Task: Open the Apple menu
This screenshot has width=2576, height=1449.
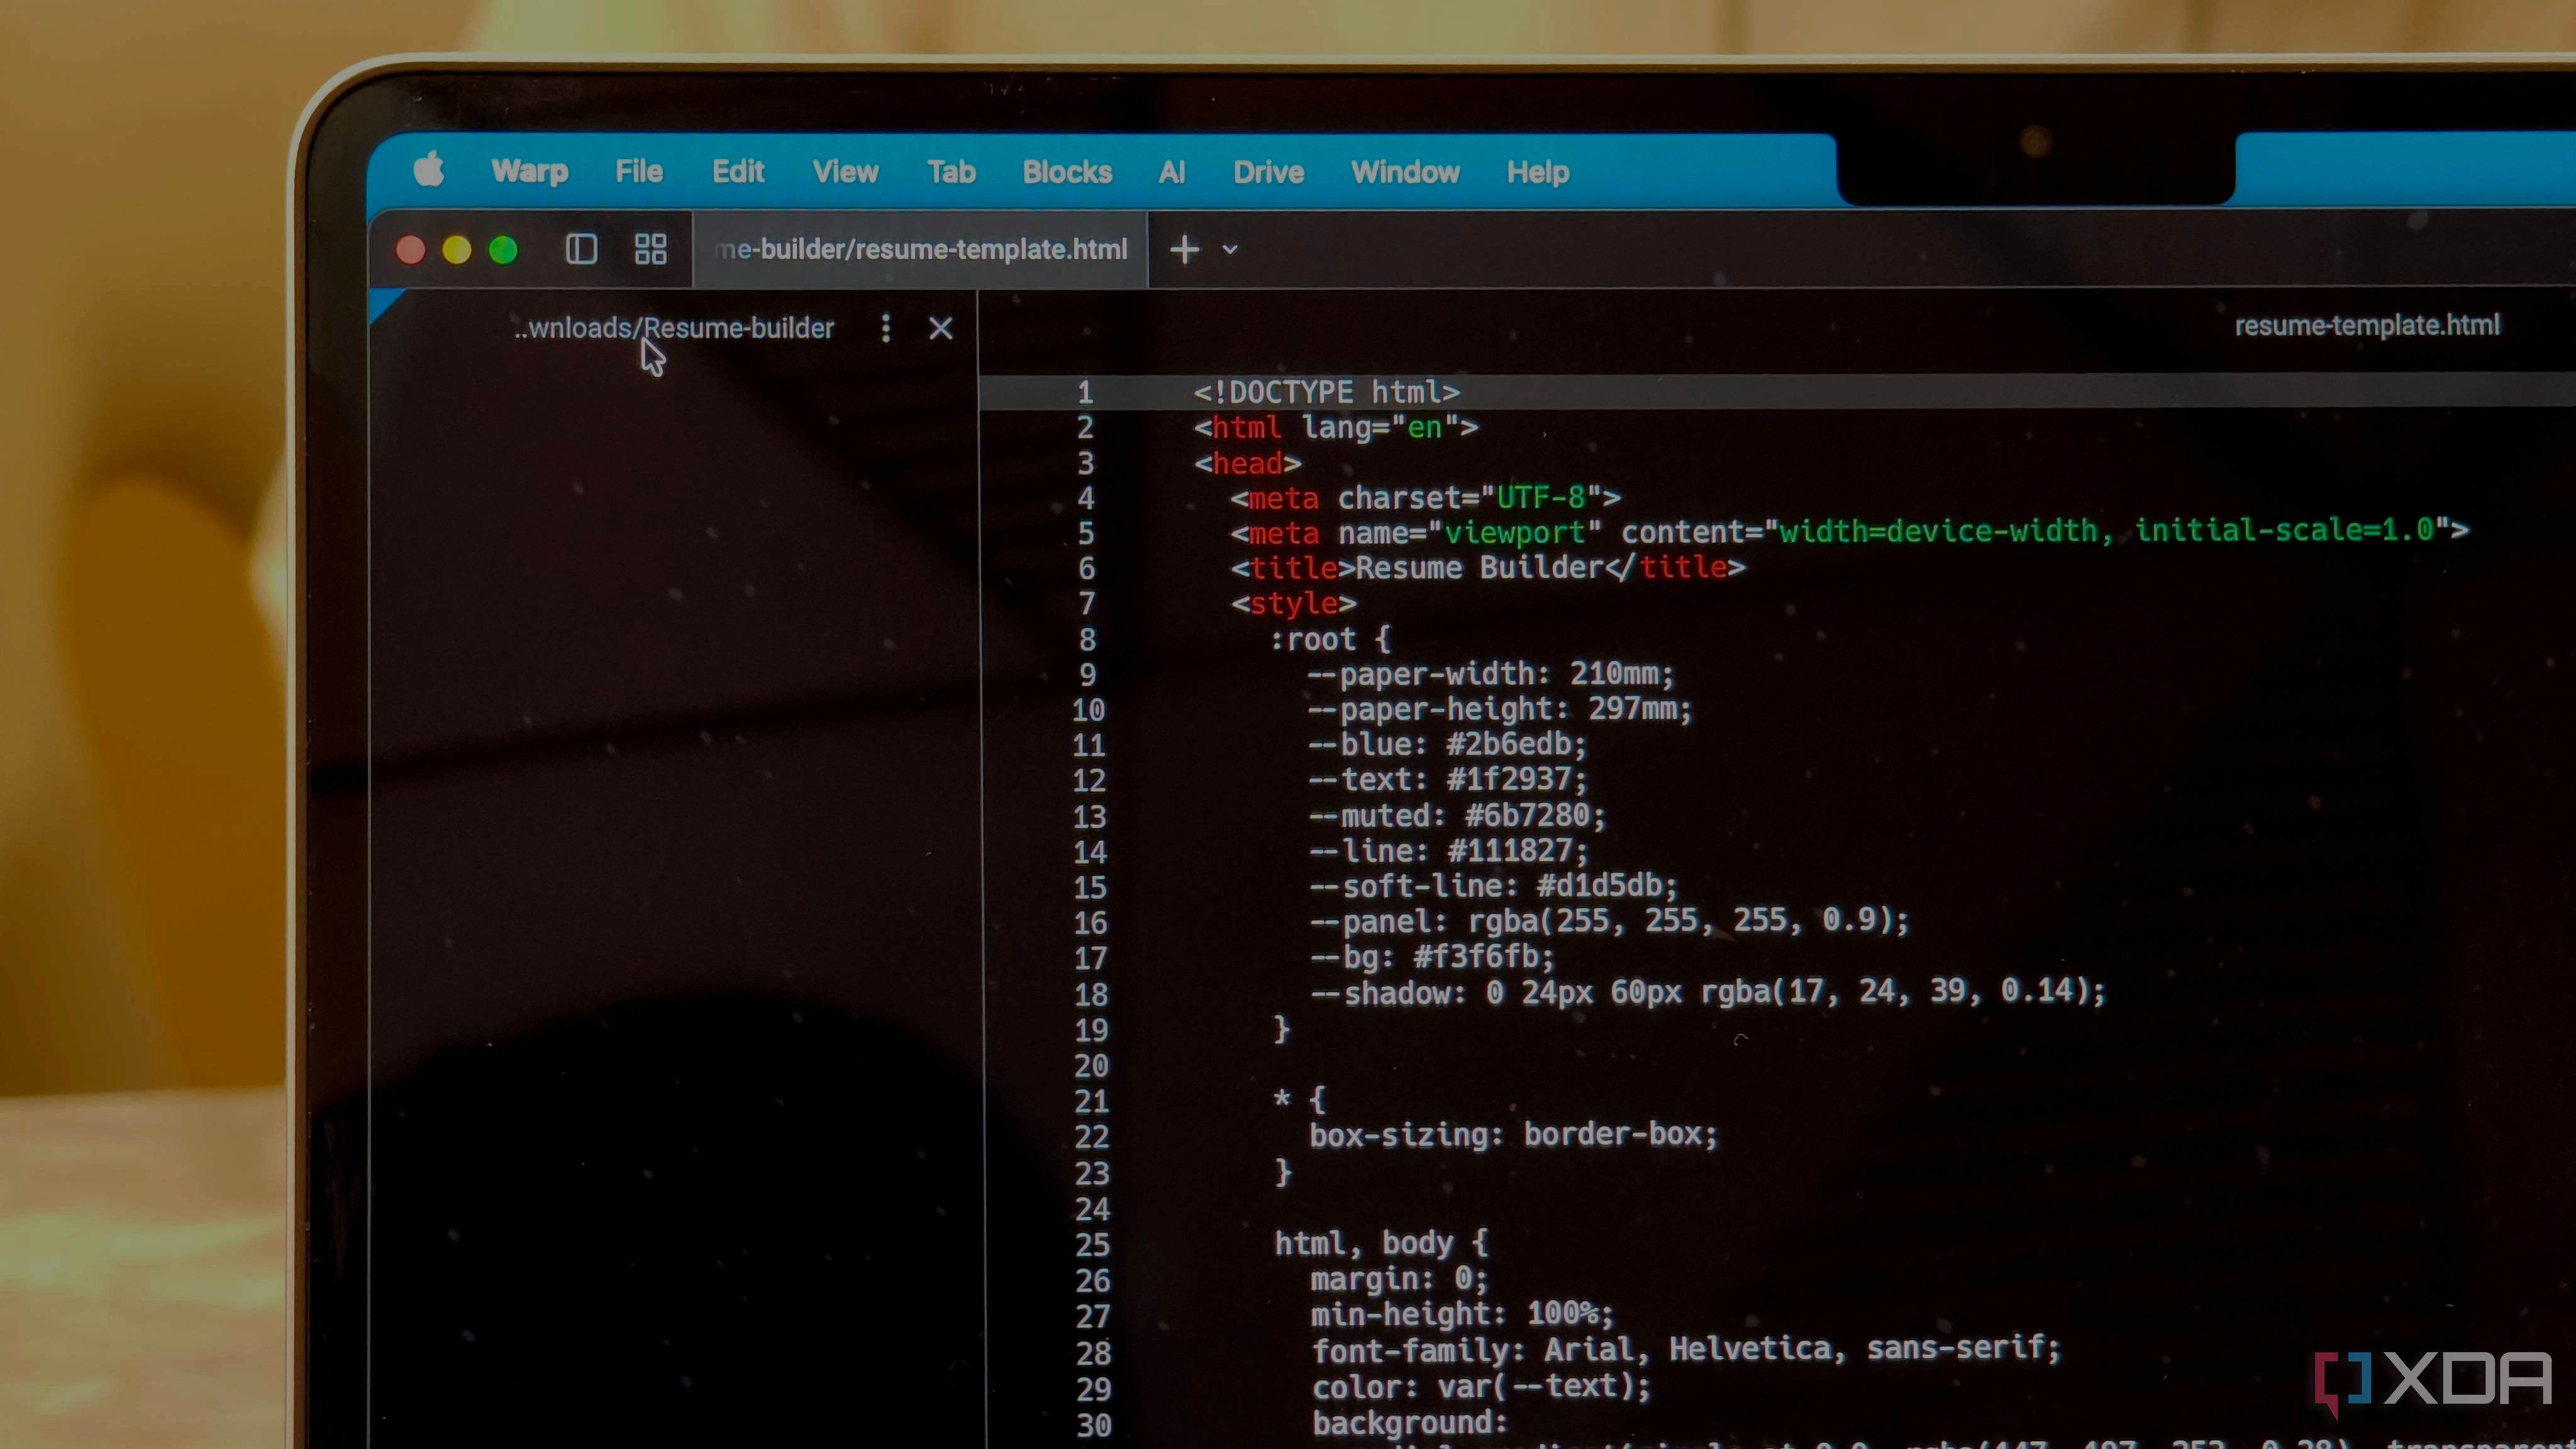Action: pyautogui.click(x=429, y=170)
